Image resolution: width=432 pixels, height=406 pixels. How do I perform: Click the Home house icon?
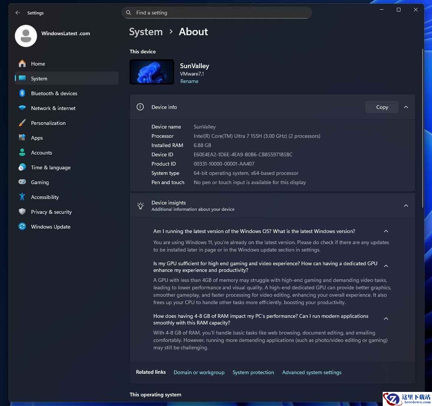click(22, 64)
